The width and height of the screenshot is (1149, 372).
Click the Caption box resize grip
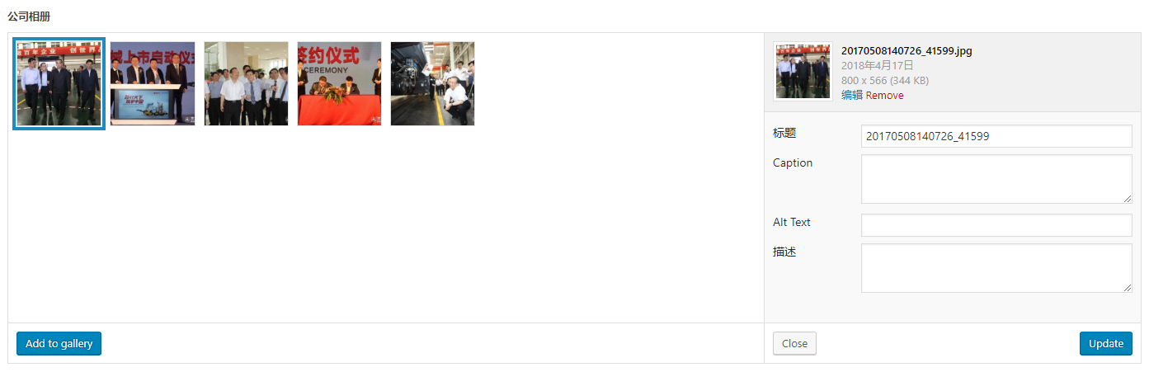[x=1127, y=198]
